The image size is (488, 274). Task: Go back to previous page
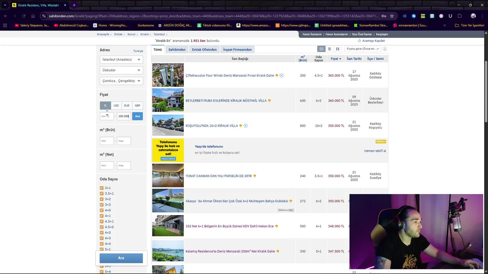(x=5, y=16)
